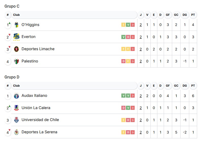Expand Audax Italiano recent form arrow
This screenshot has height=145, width=203.
click(133, 96)
